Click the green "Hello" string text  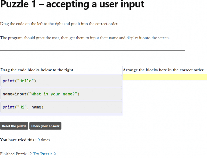pyautogui.click(x=26, y=81)
